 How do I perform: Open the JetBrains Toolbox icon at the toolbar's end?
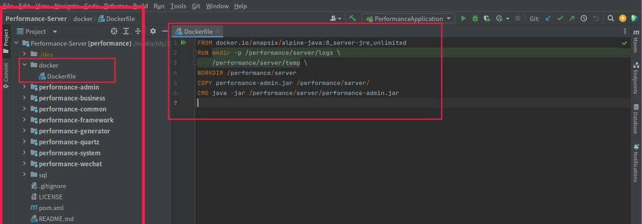click(x=634, y=18)
